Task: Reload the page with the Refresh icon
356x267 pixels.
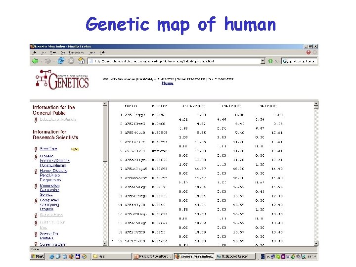Action: [x=61, y=61]
